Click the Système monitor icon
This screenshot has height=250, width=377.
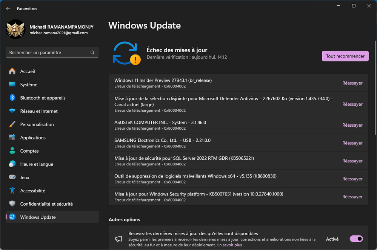[12, 85]
